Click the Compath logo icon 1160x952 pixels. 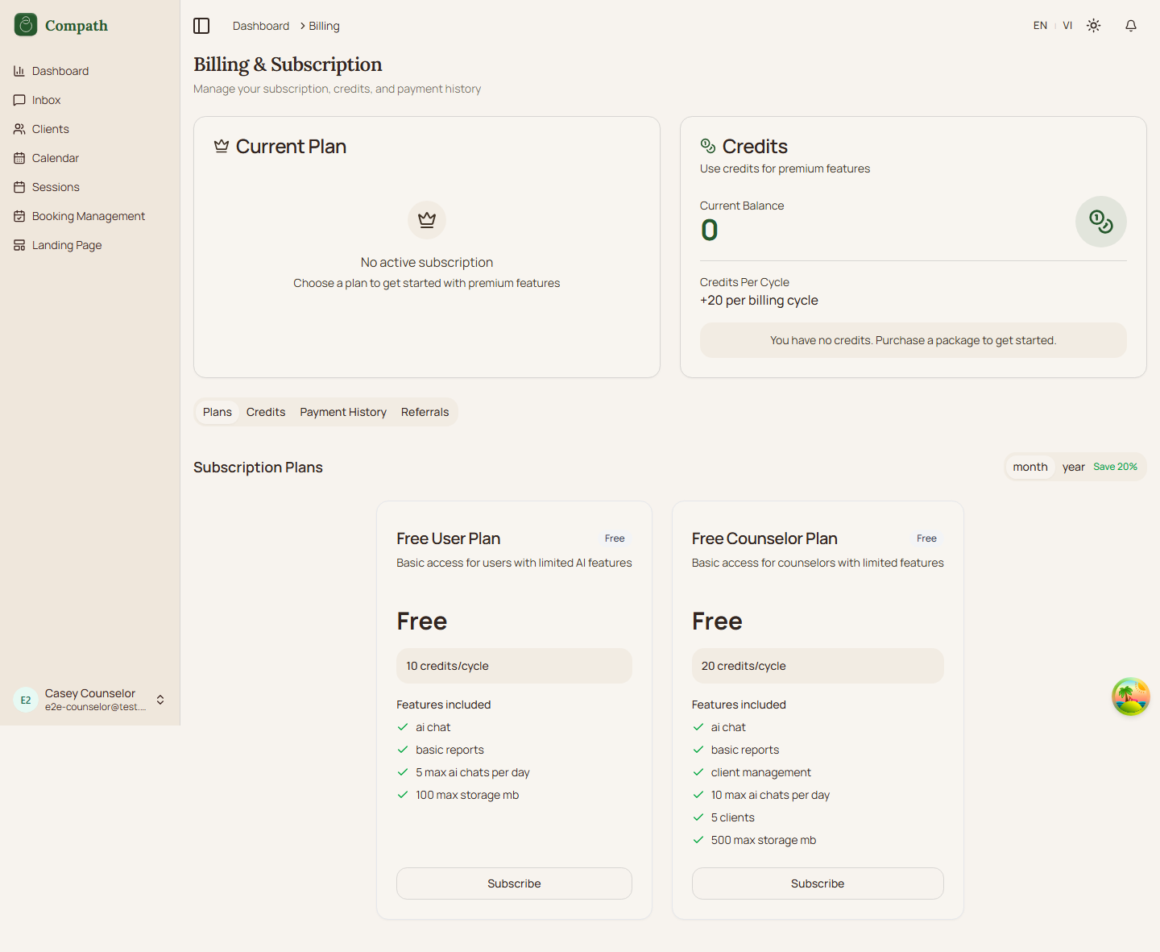pos(26,25)
